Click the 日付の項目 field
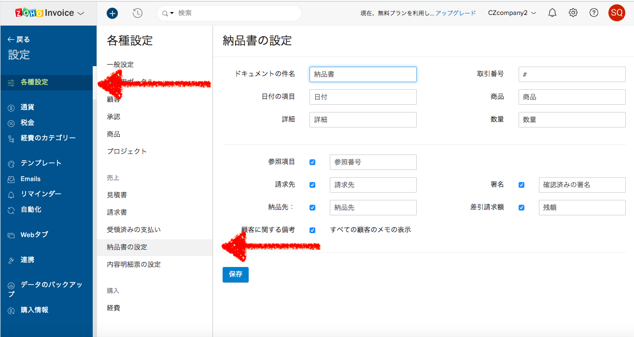The width and height of the screenshot is (634, 337). pyautogui.click(x=363, y=97)
